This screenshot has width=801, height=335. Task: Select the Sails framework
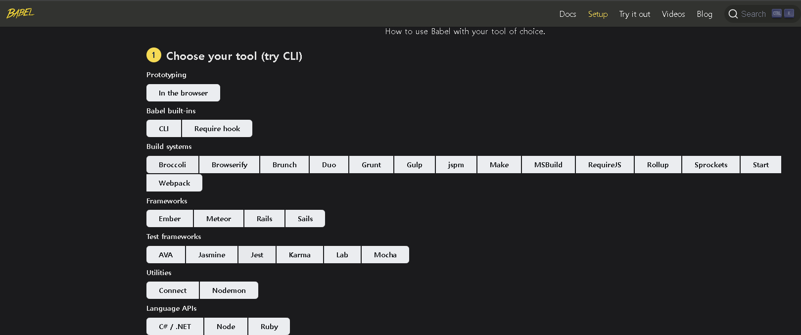tap(305, 219)
